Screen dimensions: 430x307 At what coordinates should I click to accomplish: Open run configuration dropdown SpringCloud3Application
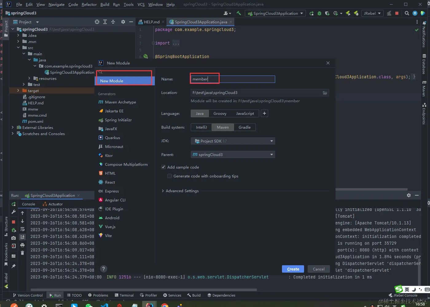[275, 13]
